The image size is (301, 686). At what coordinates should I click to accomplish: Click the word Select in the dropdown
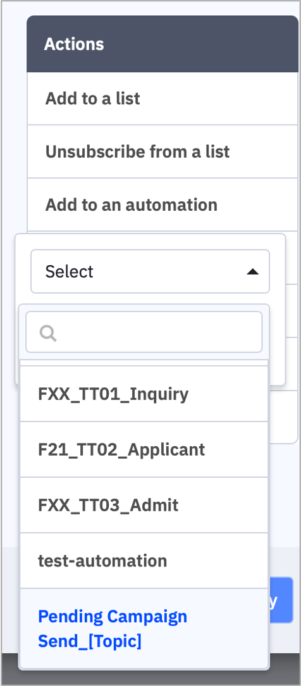tap(69, 271)
